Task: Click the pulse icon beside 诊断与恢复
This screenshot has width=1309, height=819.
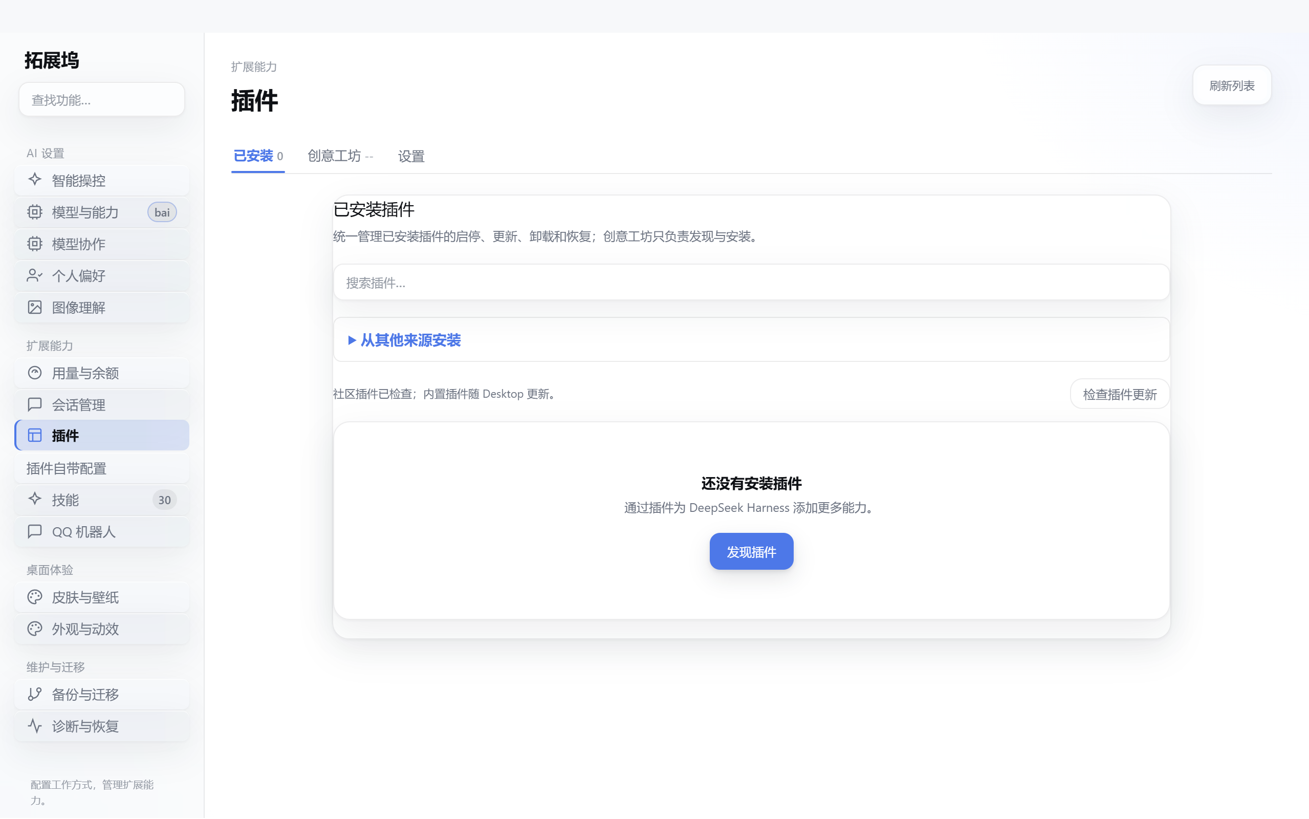Action: (x=35, y=726)
